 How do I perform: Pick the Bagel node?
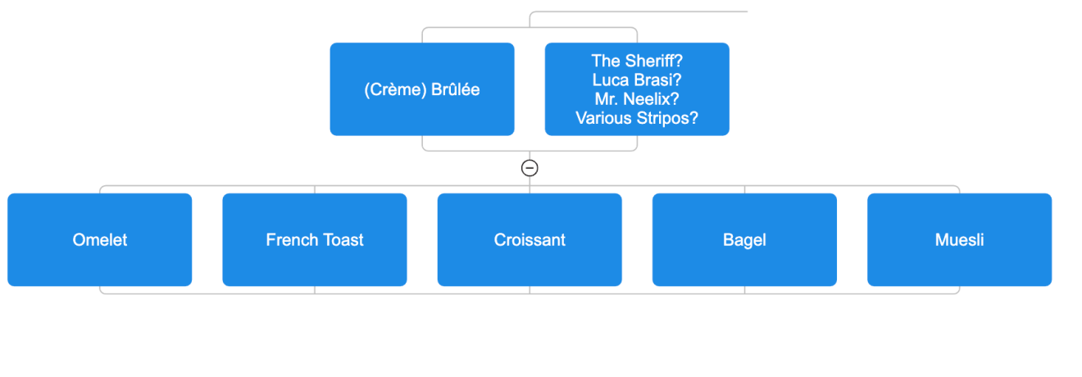[x=744, y=240]
